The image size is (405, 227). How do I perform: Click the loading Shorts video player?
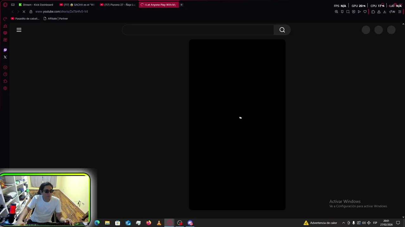(237, 125)
